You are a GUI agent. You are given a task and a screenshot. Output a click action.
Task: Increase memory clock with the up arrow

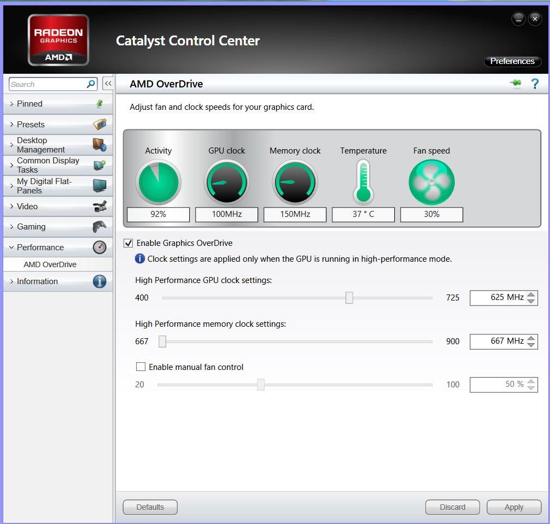531,338
